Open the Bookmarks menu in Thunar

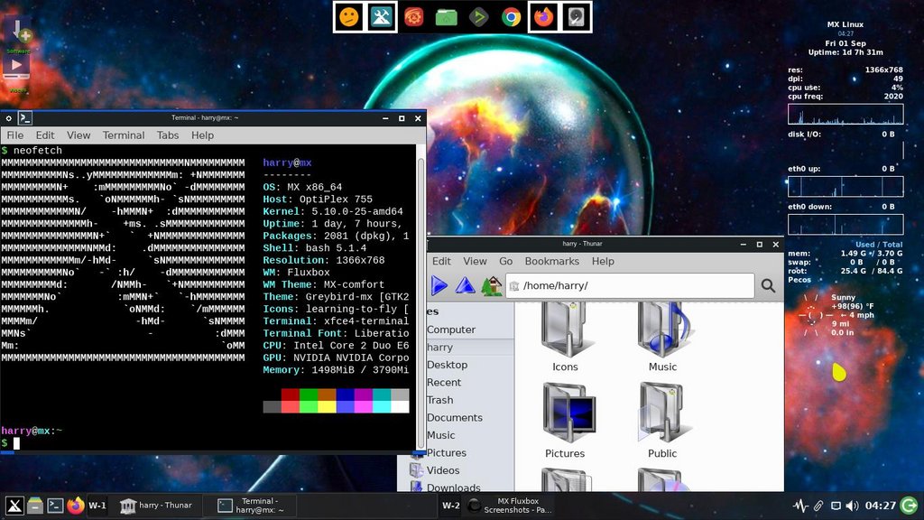551,261
